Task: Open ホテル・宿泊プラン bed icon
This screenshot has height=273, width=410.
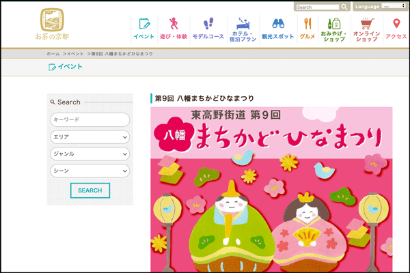Action: pyautogui.click(x=242, y=24)
